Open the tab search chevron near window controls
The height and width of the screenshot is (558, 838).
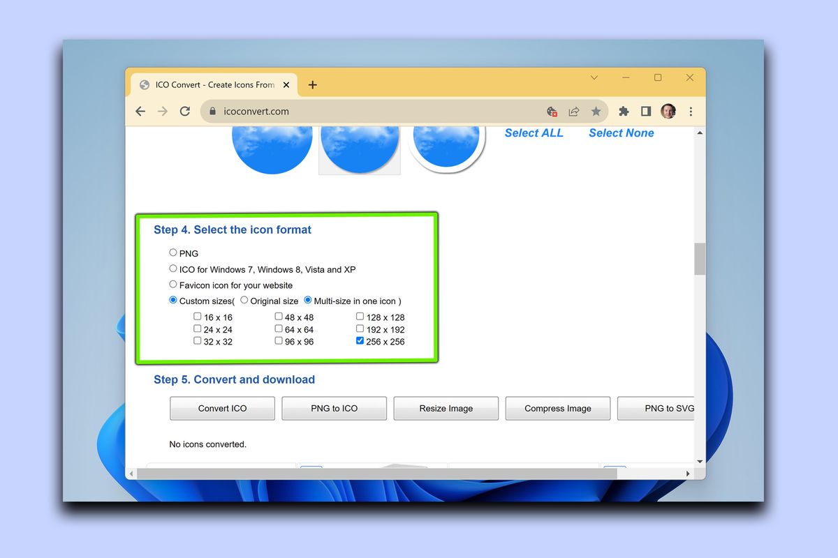594,77
